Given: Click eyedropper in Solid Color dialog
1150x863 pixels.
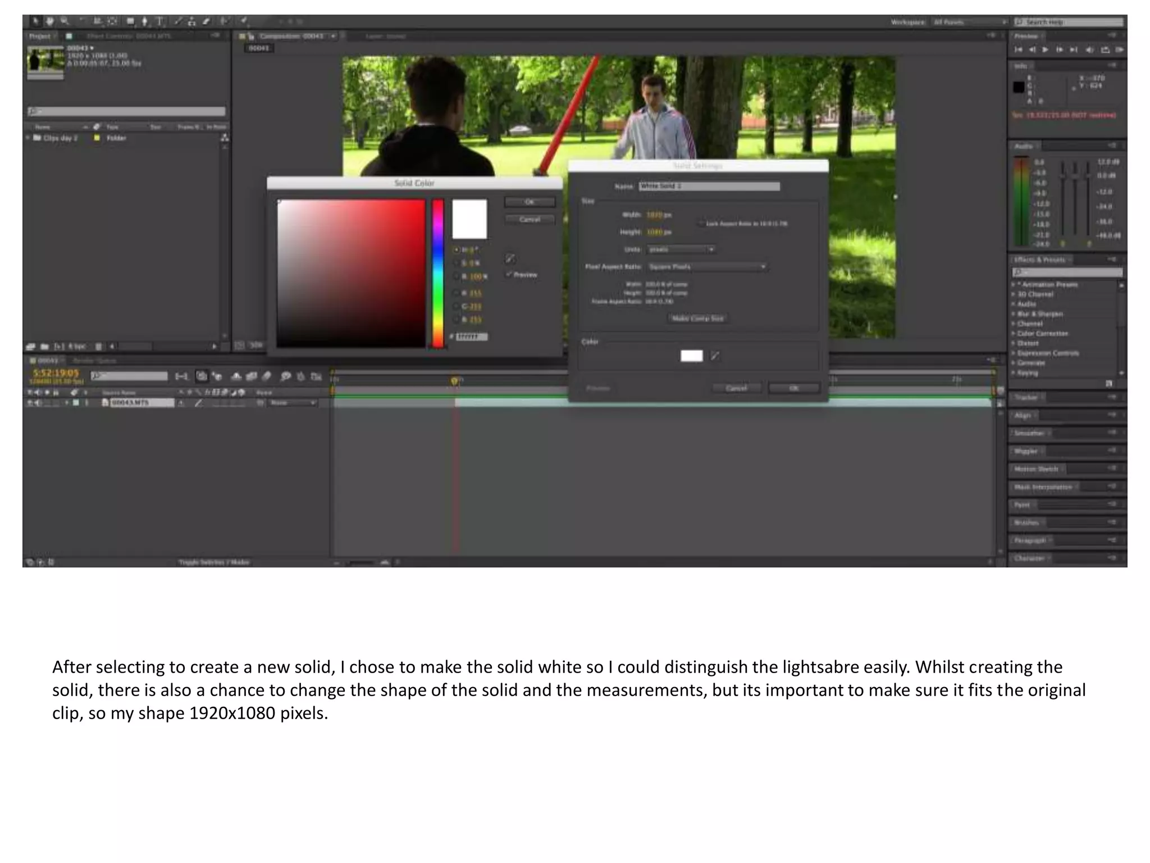Looking at the screenshot, I should click(x=510, y=258).
